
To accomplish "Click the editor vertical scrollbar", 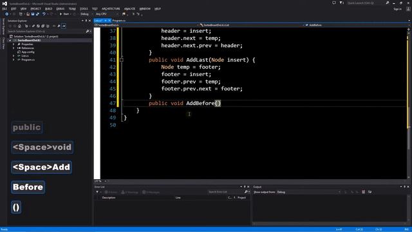I will pos(408,104).
